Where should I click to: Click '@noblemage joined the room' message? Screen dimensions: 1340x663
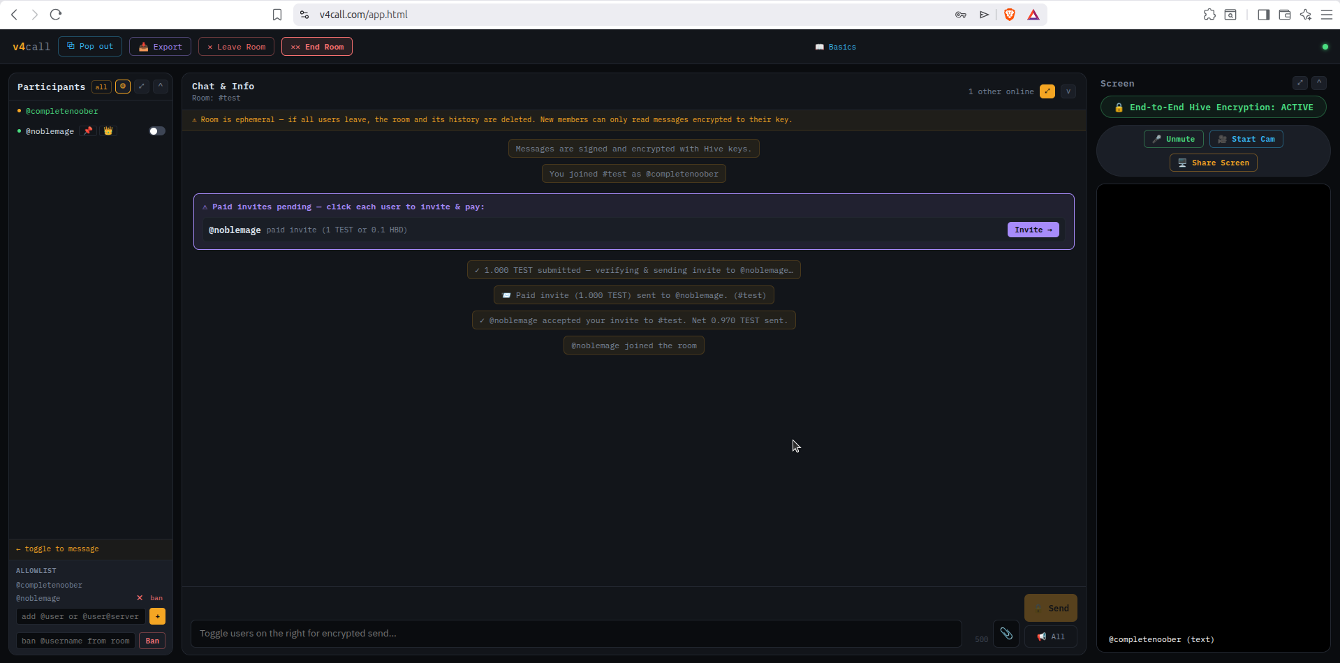pos(634,345)
